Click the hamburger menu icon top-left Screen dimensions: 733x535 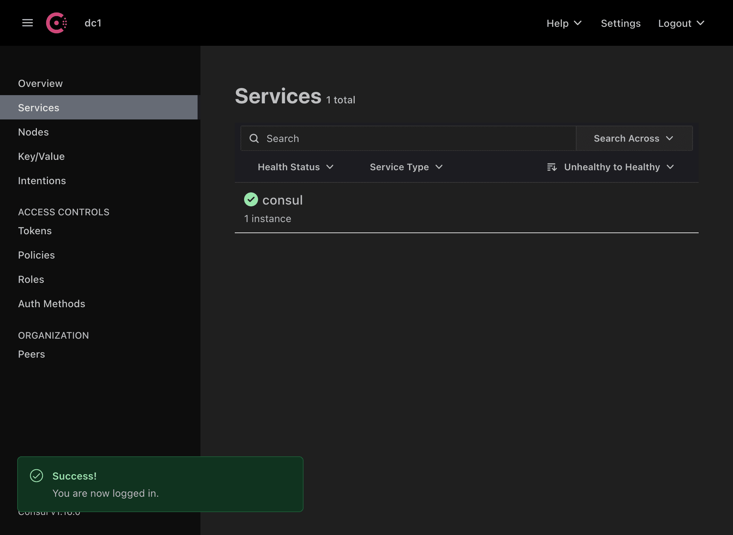tap(27, 23)
